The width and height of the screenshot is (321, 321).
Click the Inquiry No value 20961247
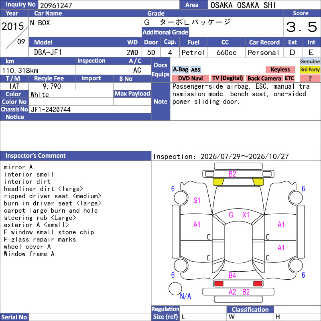tap(56, 5)
